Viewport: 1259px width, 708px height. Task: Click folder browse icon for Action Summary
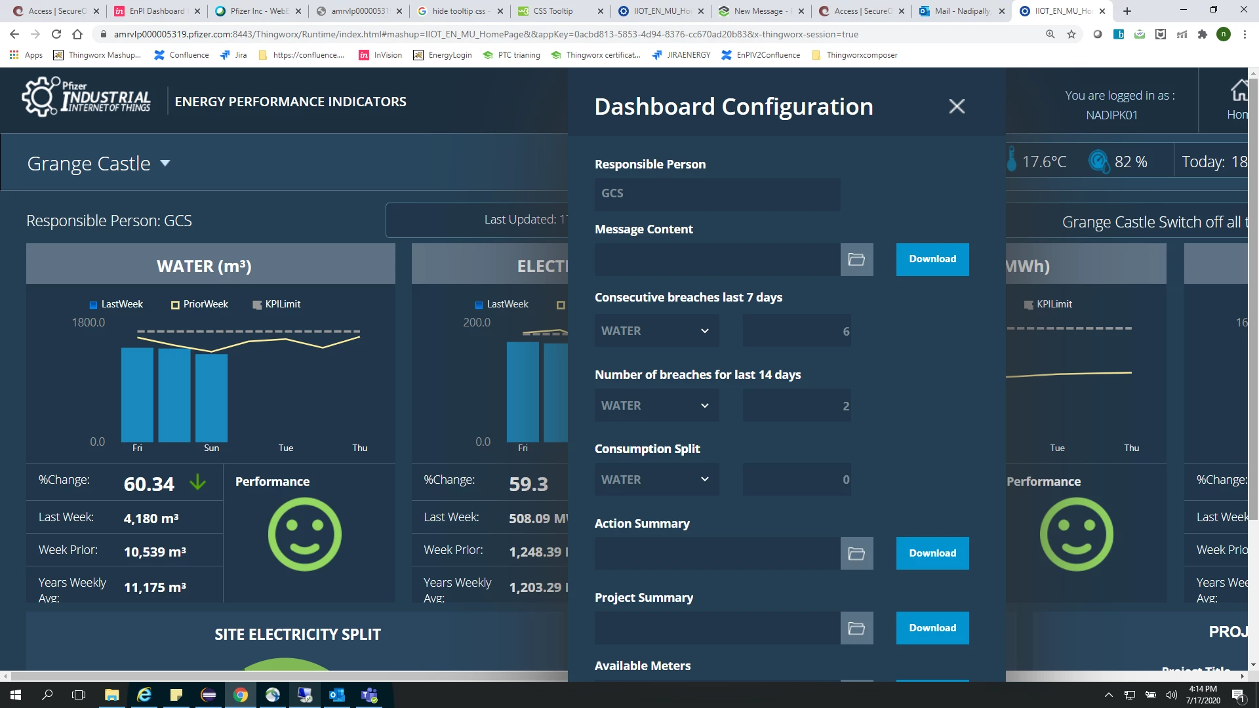(x=856, y=554)
